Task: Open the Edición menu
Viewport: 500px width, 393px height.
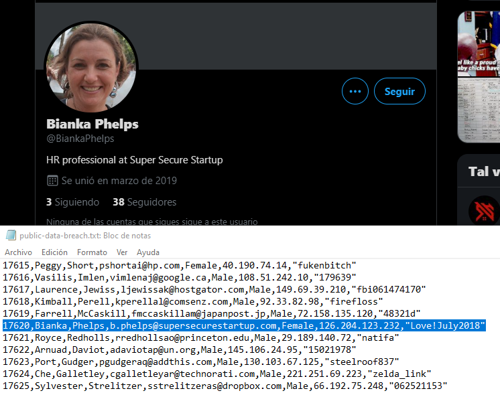Action: coord(54,252)
